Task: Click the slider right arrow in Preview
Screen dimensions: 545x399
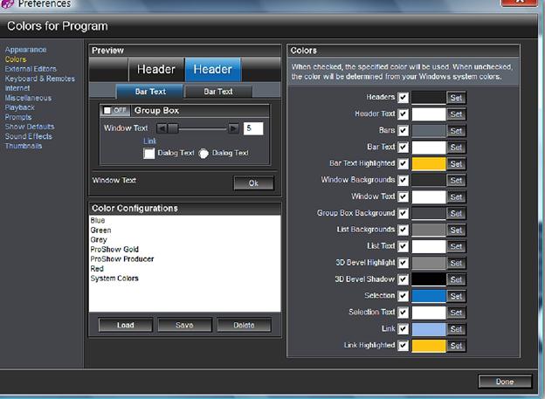Action: point(233,128)
